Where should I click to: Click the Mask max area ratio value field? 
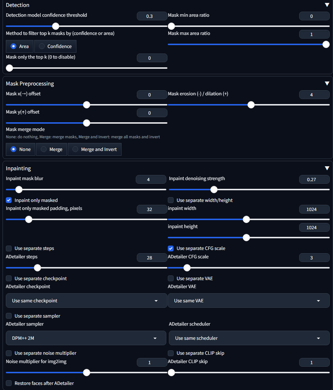(314, 34)
